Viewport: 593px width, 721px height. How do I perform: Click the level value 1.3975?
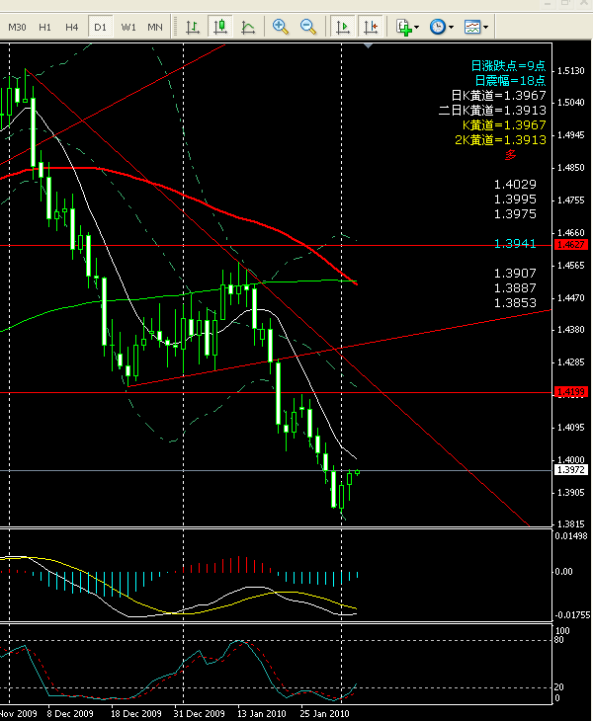pos(515,213)
